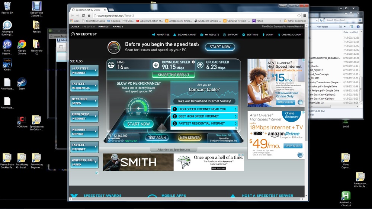The image size is (372, 209).
Task: Open the Other bookmarks folder
Action: click(295, 21)
